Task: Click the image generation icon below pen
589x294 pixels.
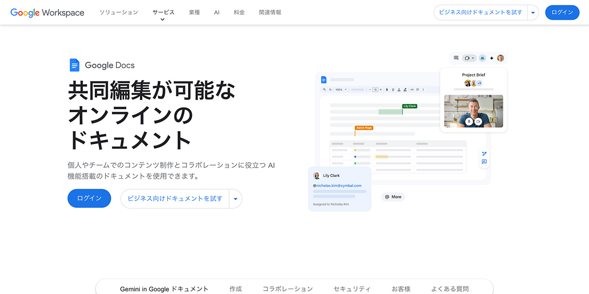Action: 484,162
